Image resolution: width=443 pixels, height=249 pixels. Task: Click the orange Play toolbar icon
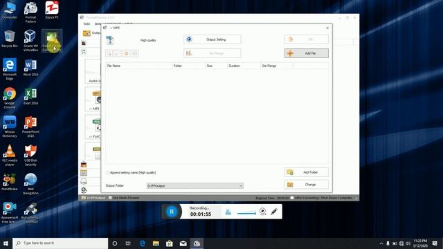pos(126,53)
